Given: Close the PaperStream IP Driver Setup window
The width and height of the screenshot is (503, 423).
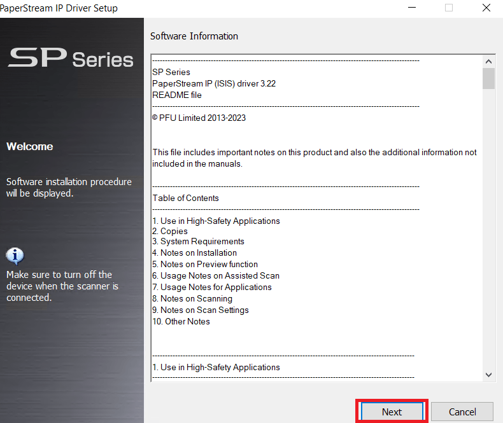Looking at the screenshot, I should tap(486, 8).
